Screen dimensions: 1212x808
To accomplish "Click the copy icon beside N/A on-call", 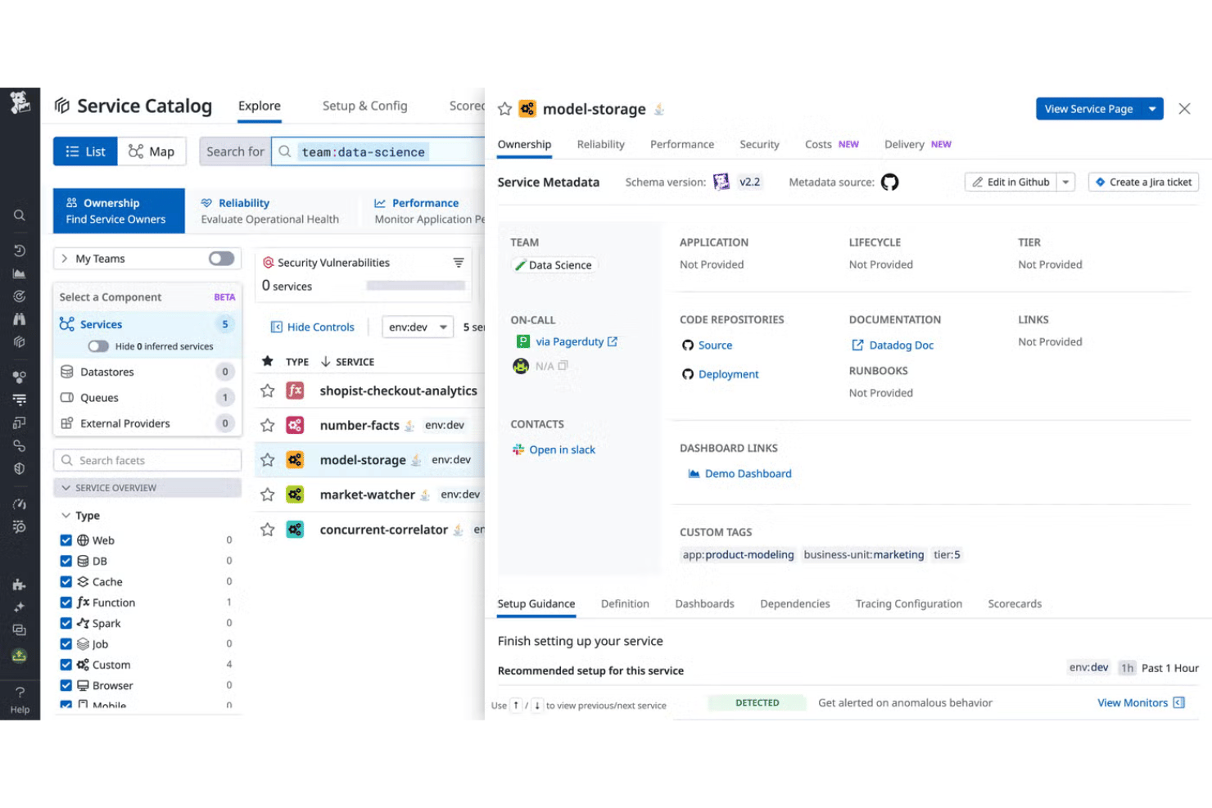I will [563, 366].
